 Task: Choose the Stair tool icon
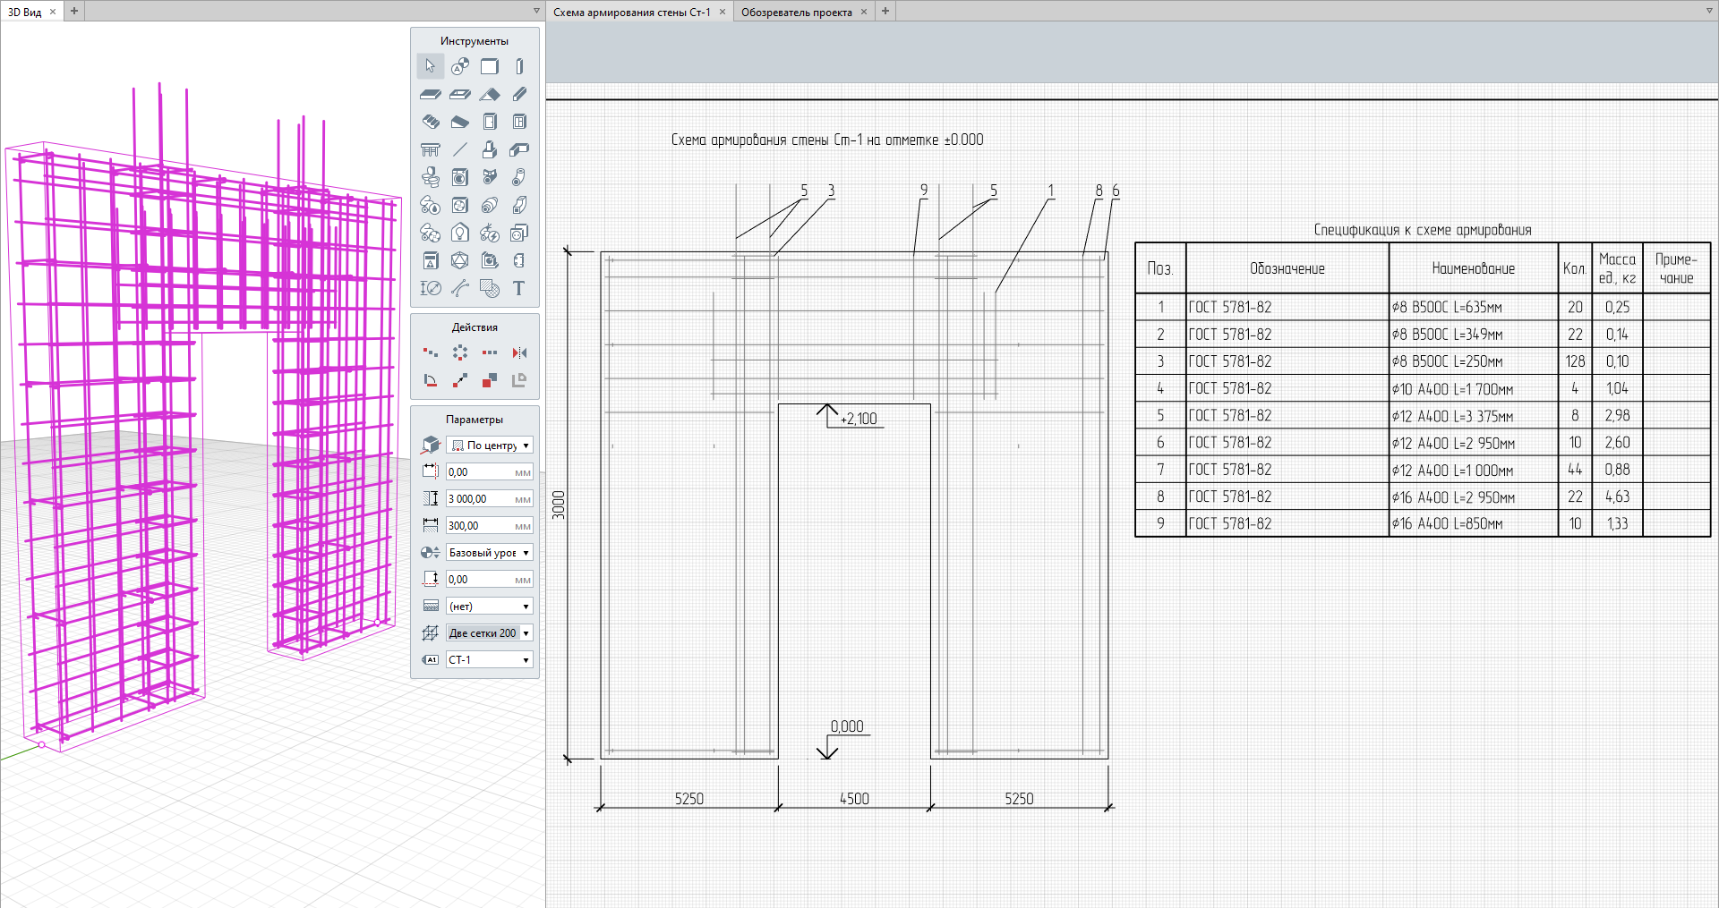430,122
